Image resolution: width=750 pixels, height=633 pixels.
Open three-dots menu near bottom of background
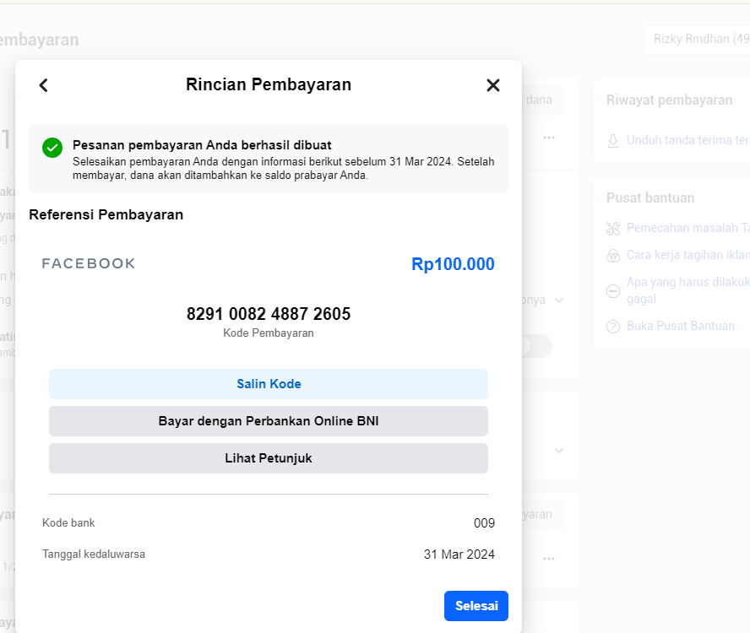549,559
